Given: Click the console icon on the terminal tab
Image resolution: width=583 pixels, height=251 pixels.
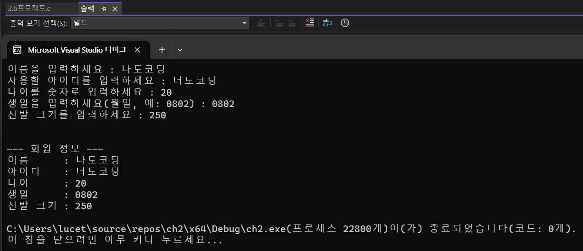Looking at the screenshot, I should [17, 50].
